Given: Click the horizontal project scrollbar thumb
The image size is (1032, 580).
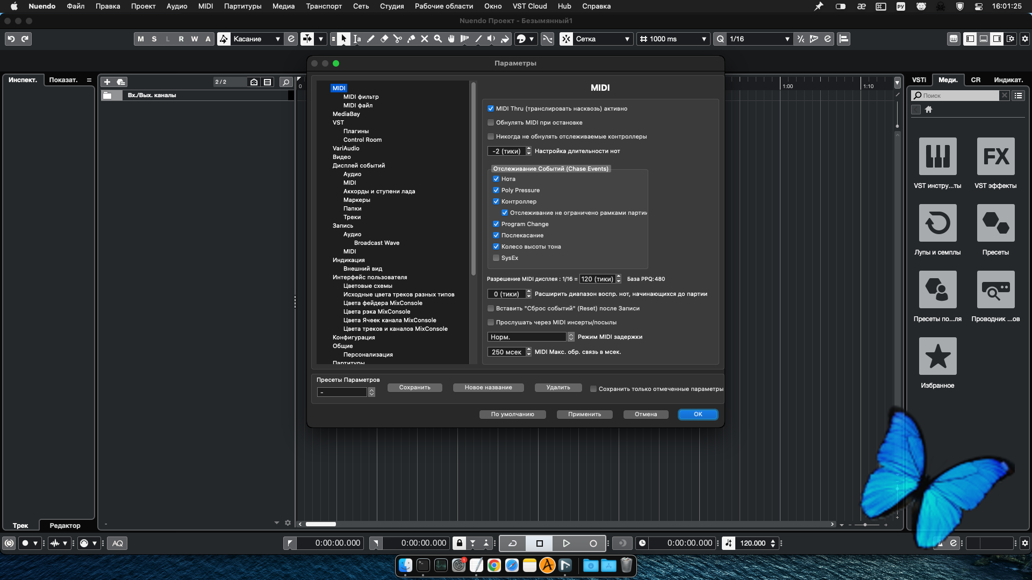Looking at the screenshot, I should tap(320, 524).
